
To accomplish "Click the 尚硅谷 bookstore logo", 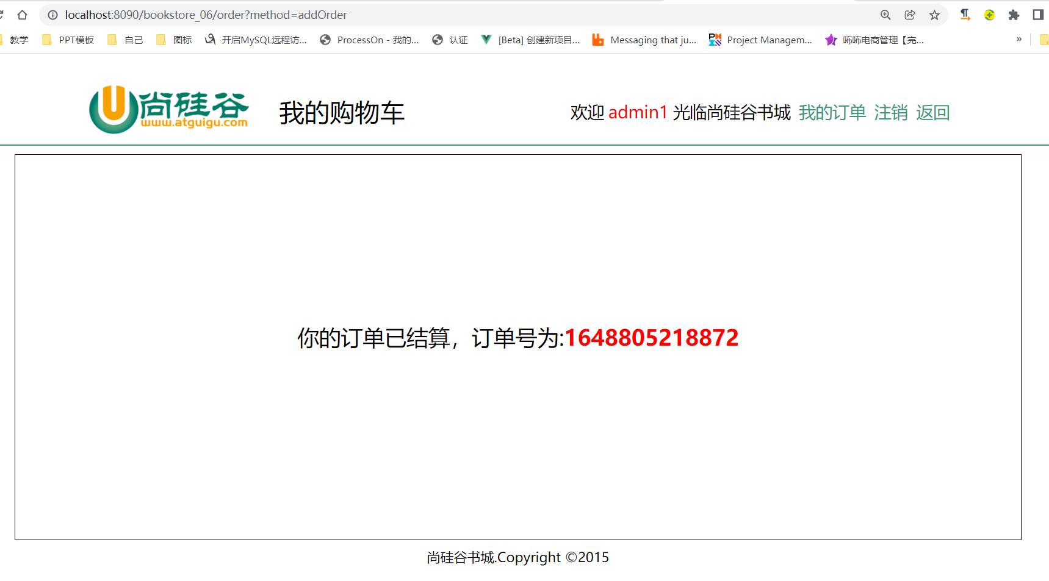I will coord(169,110).
